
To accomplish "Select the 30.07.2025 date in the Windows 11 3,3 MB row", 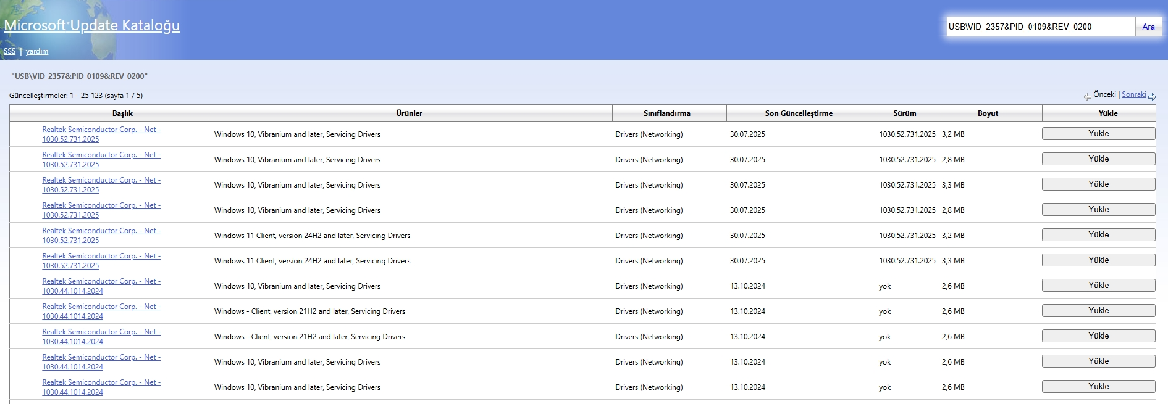I will (x=747, y=261).
